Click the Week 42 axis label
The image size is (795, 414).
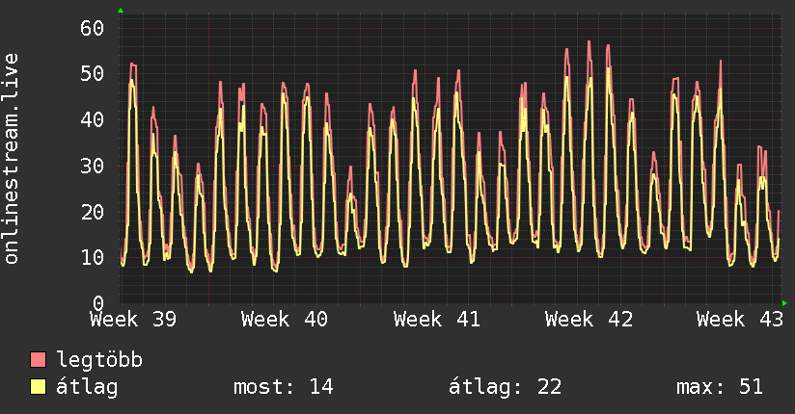(x=589, y=320)
